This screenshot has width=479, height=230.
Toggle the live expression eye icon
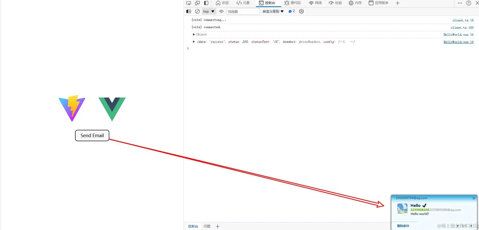[x=221, y=11]
